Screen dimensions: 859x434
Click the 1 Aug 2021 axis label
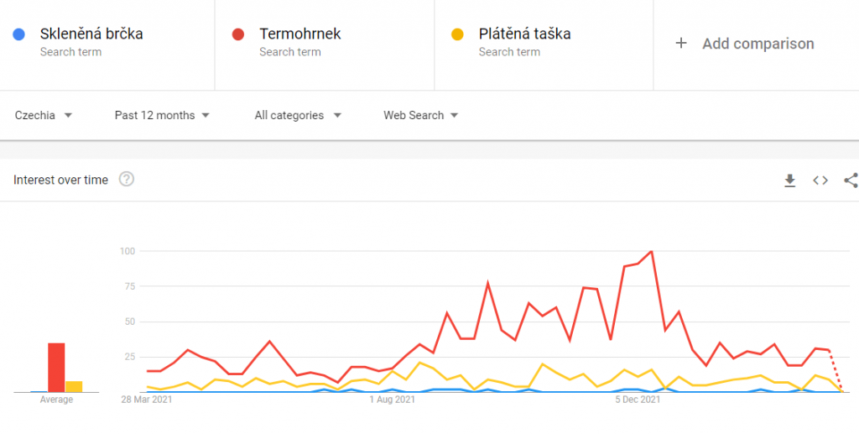tap(393, 400)
